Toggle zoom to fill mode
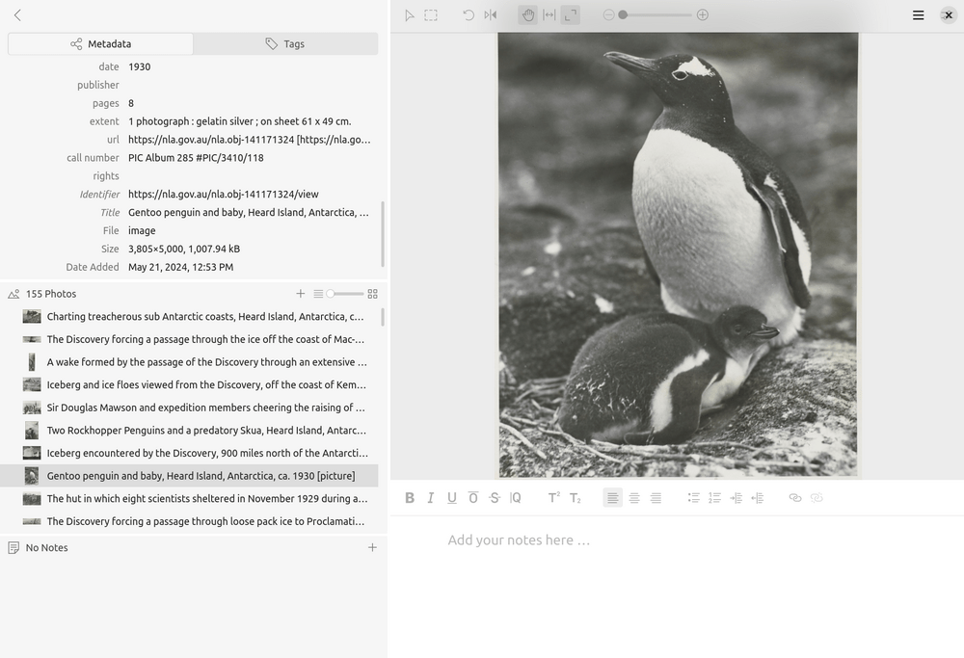Image resolution: width=964 pixels, height=658 pixels. [571, 15]
